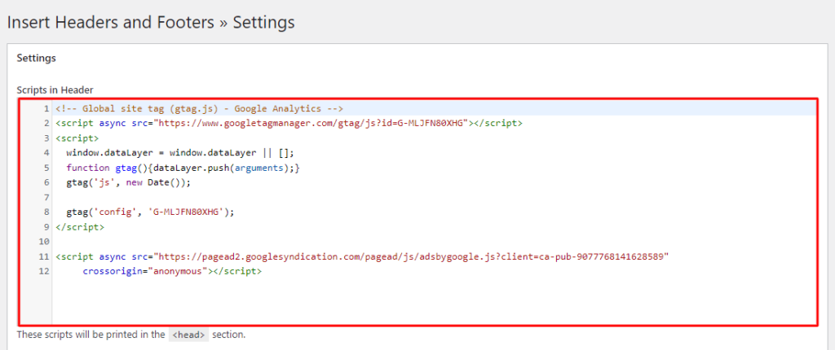Click the Google Analytics comment on line 1
This screenshot has height=350, width=835.
[199, 108]
